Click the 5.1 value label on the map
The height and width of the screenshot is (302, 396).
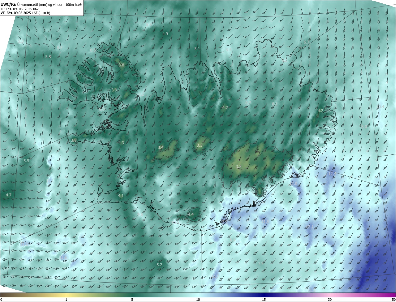pyautogui.click(x=197, y=49)
